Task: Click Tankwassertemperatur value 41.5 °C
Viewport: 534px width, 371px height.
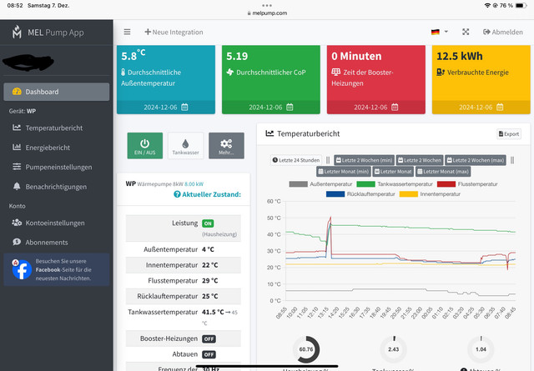Action: click(x=213, y=312)
